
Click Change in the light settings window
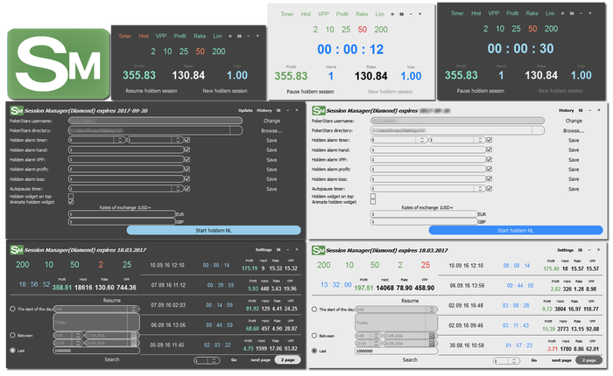(x=574, y=121)
